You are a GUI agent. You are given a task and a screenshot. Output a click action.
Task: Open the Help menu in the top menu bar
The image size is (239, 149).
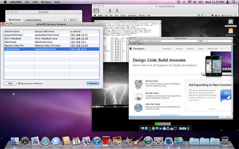[57, 2]
